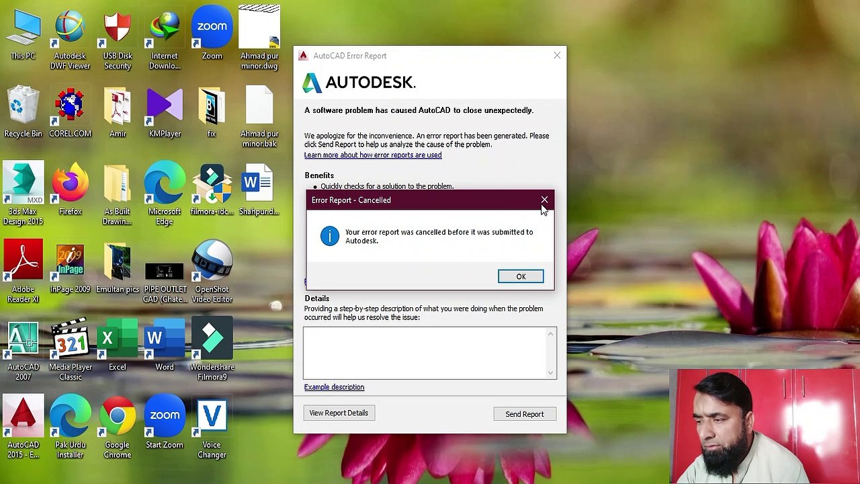Screen dimensions: 860x484
Task: Open the Zoom desktop shortcut
Action: (212, 34)
